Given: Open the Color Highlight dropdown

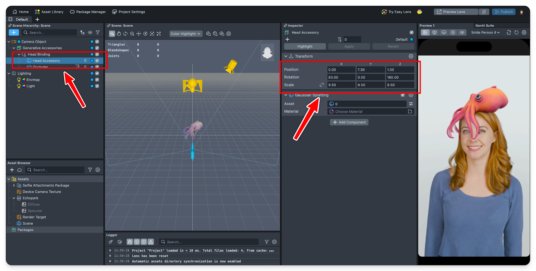Looking at the screenshot, I should 185,34.
